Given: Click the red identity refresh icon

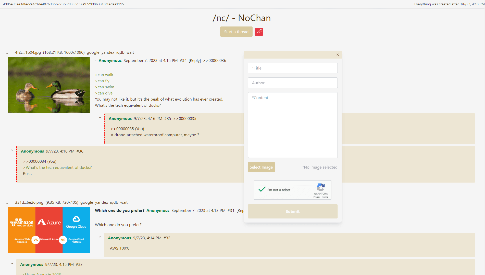Looking at the screenshot, I should tap(259, 32).
